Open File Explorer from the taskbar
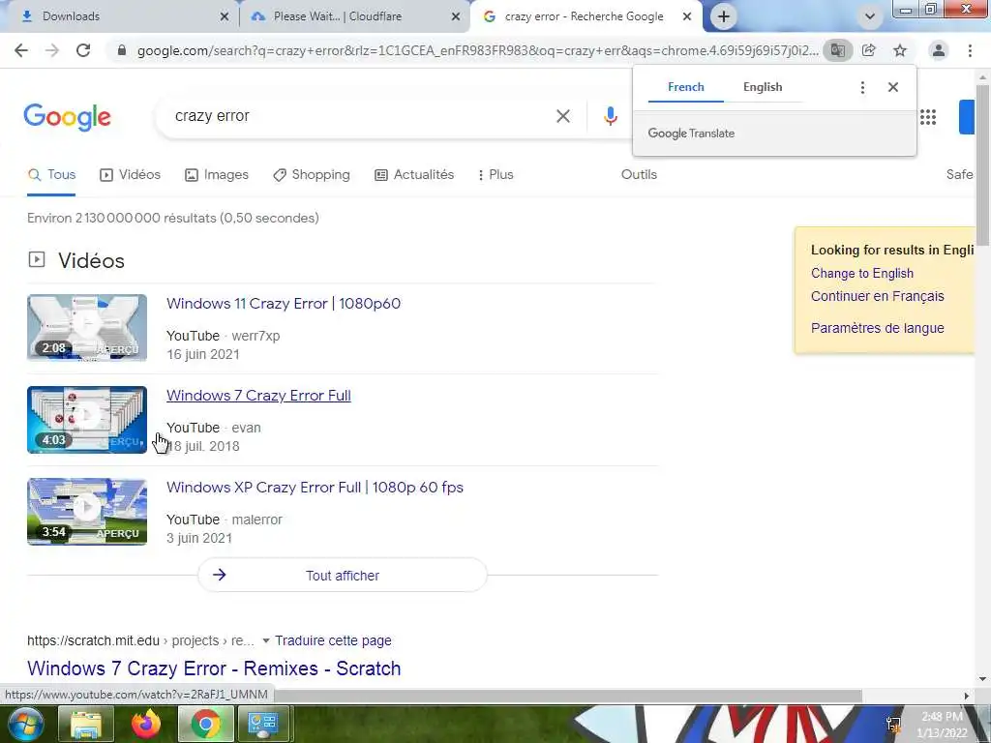This screenshot has height=743, width=991. pos(85,724)
